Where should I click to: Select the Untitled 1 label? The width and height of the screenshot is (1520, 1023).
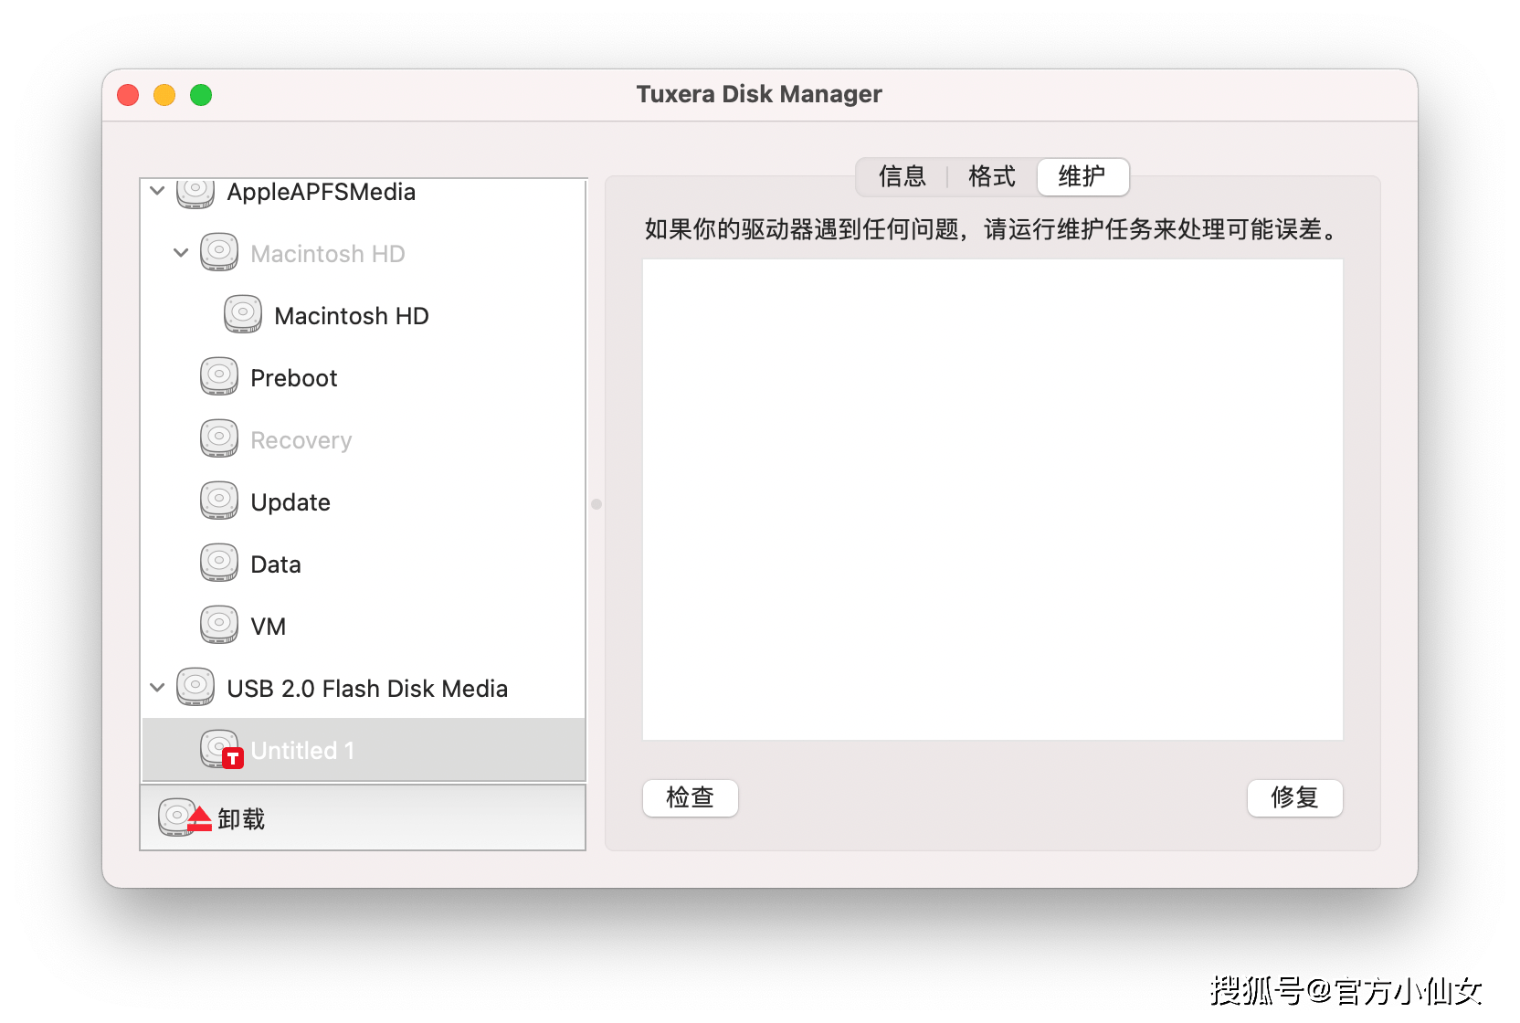(303, 751)
